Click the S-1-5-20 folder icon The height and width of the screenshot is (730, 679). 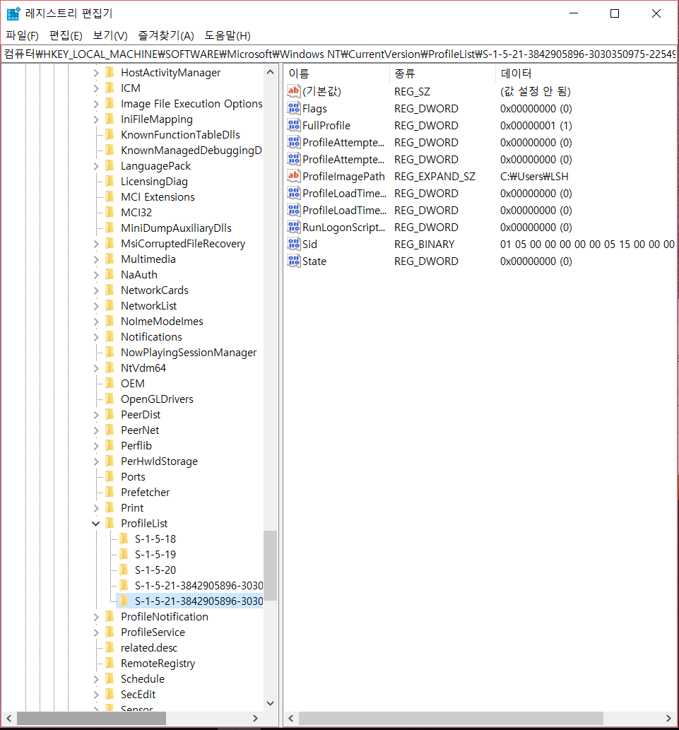(x=124, y=570)
